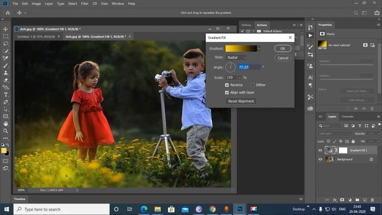Select the Eraser tool
Screen dimensions: 382x215
[5, 80]
